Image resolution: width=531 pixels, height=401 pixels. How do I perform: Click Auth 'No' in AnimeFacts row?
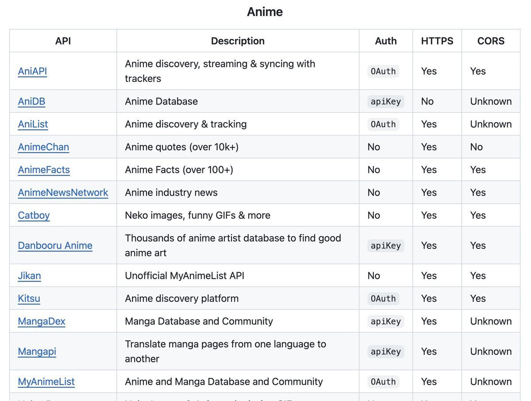coord(373,170)
